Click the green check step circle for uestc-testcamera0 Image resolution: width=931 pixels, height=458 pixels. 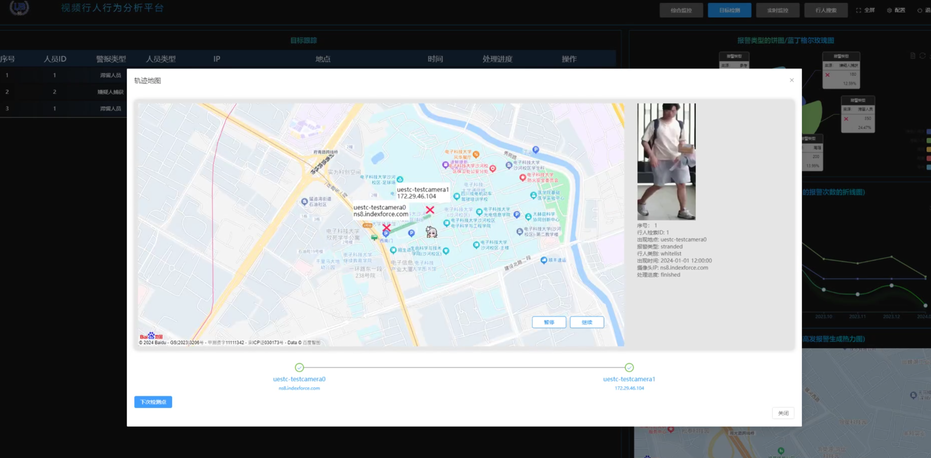tap(299, 367)
